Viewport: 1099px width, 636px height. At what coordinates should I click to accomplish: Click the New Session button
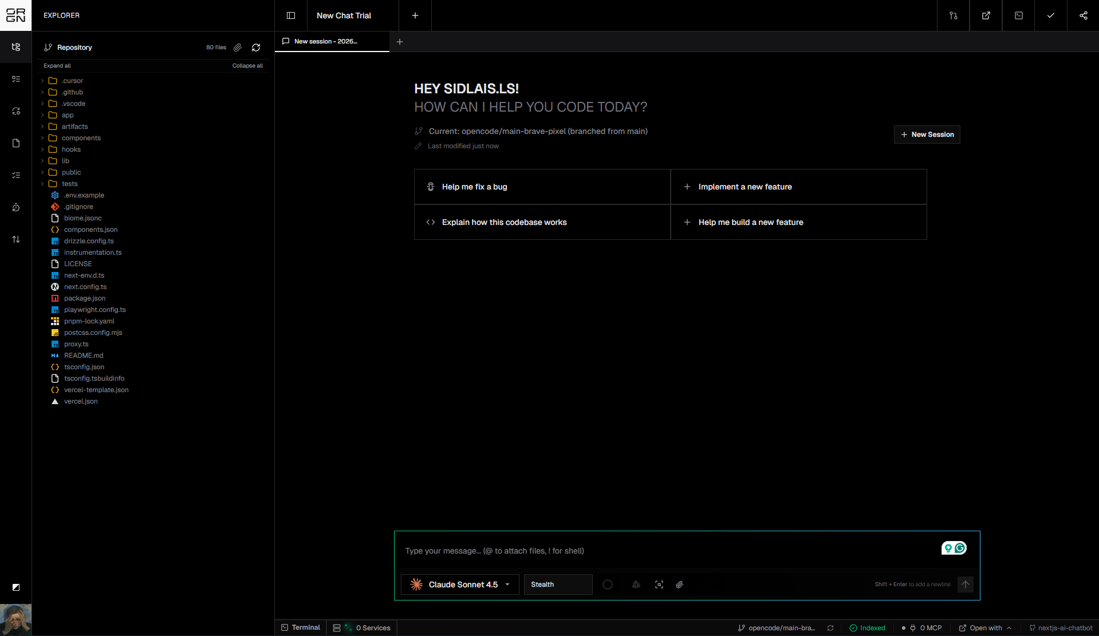click(x=927, y=135)
